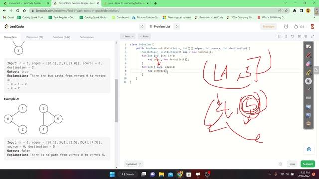Open Recursion - LeetCode bookmark
This screenshot has width=319, height=179.
(209, 18)
